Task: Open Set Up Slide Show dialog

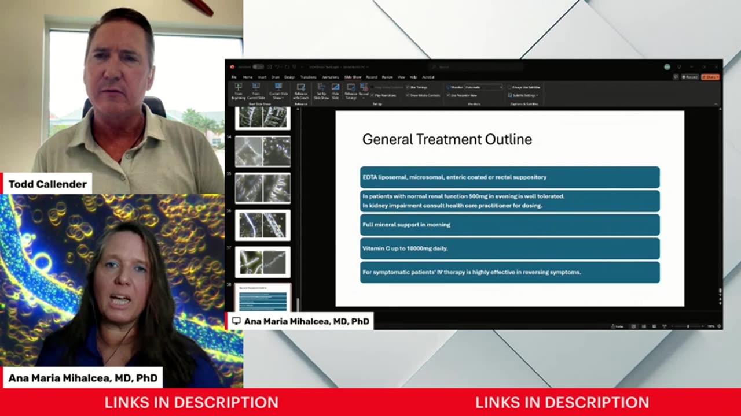Action: (x=321, y=91)
